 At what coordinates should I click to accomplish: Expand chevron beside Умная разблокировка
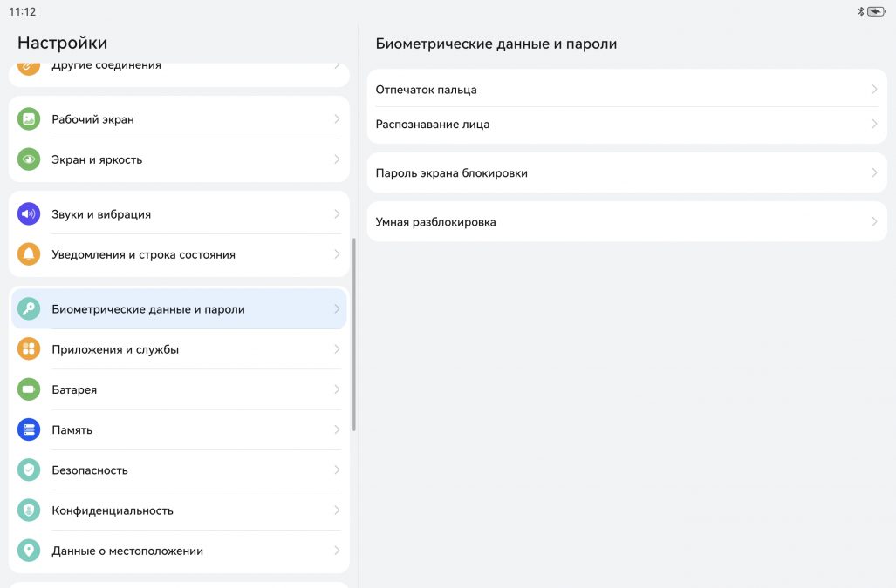pos(874,222)
